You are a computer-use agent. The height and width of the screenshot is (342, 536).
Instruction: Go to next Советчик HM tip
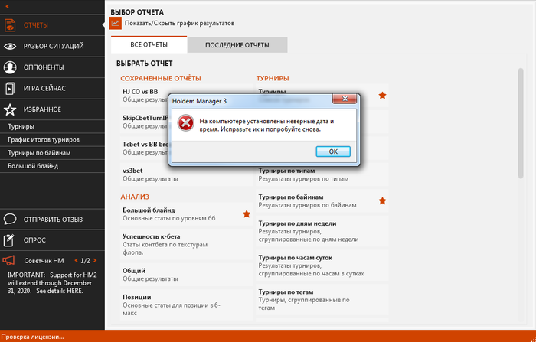(x=95, y=261)
